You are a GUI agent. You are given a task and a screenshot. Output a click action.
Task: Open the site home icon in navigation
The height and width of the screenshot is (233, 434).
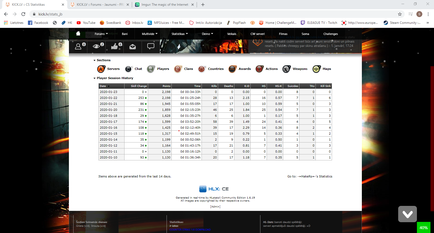coord(78,34)
